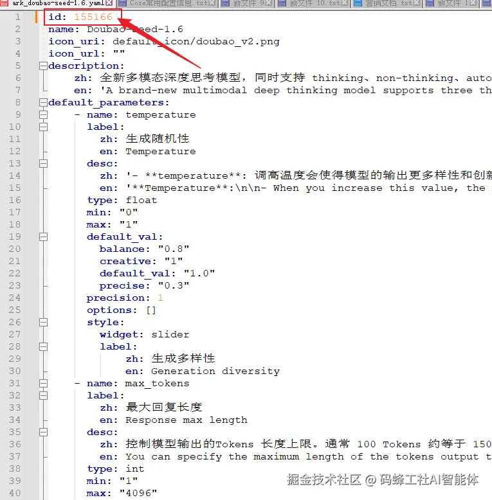Collapse the desc block on line 13
This screenshot has width=492, height=500.
pyautogui.click(x=43, y=164)
